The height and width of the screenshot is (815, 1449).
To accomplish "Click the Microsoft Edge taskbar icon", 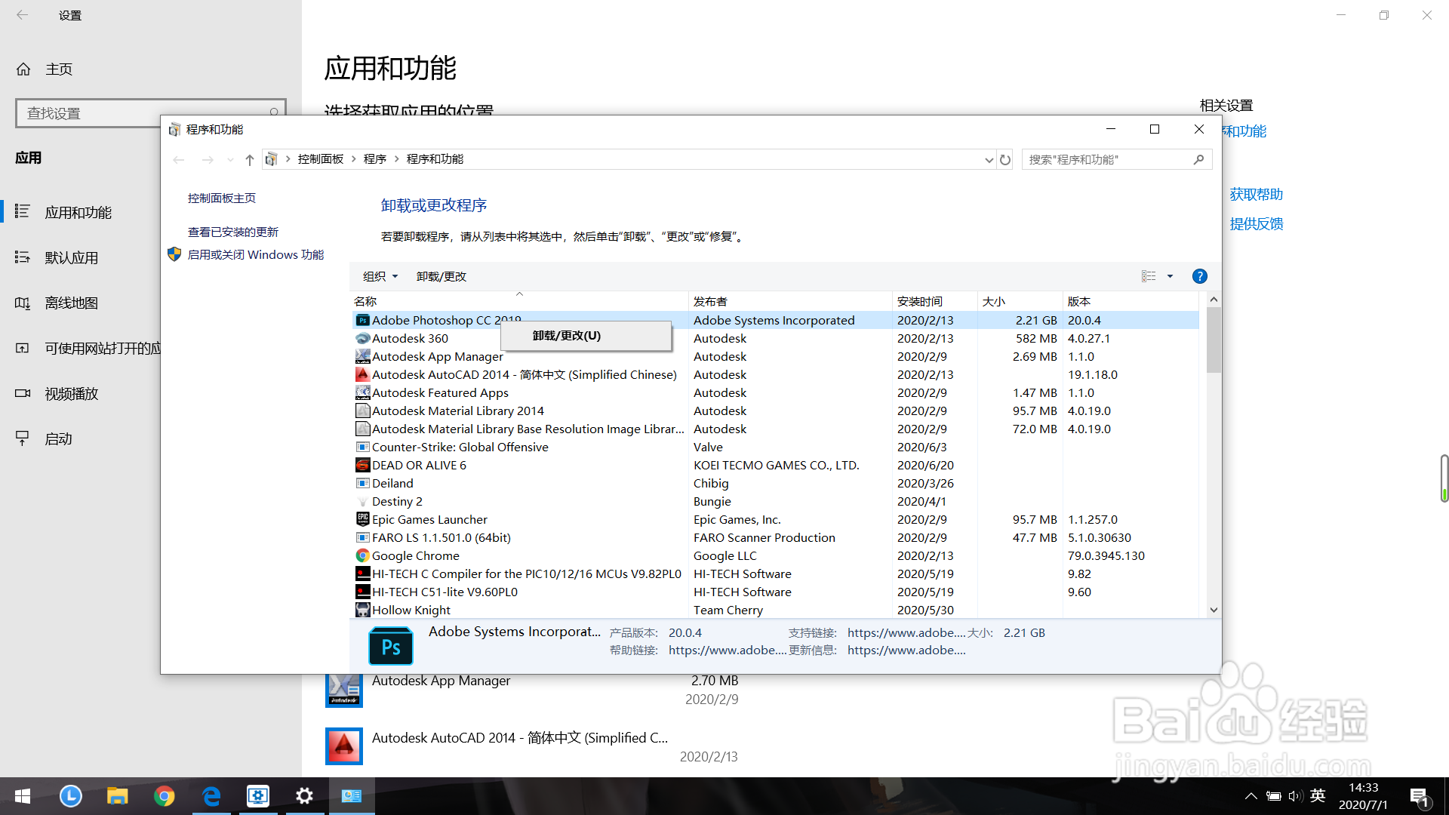I will pos(211,795).
